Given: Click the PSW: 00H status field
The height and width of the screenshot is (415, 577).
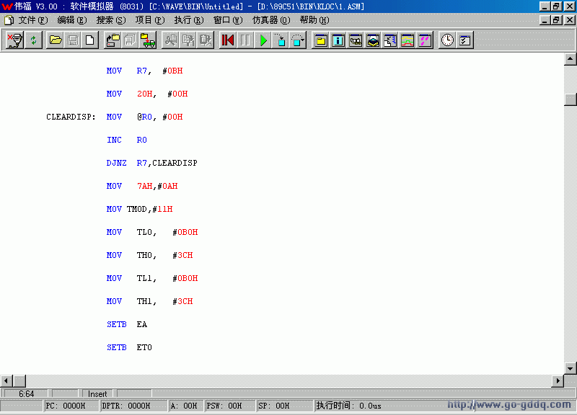Looking at the screenshot, I should (x=229, y=406).
